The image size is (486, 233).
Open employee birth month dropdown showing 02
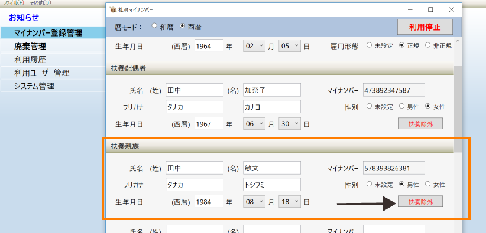click(x=254, y=46)
